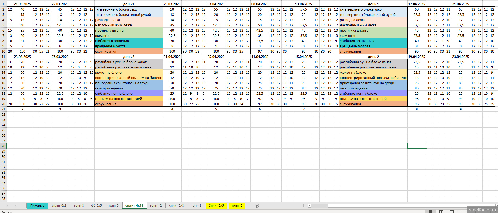
Task: Select the yellow Сплит 6x5 sheet tab
Action: (x=216, y=206)
